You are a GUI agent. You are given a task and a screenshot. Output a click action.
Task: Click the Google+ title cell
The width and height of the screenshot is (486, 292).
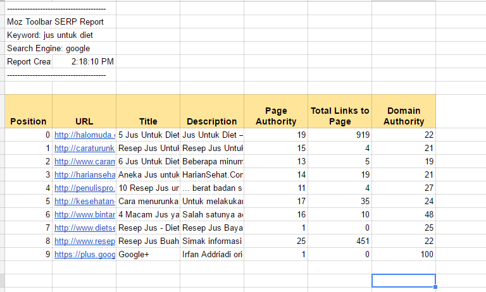click(148, 254)
